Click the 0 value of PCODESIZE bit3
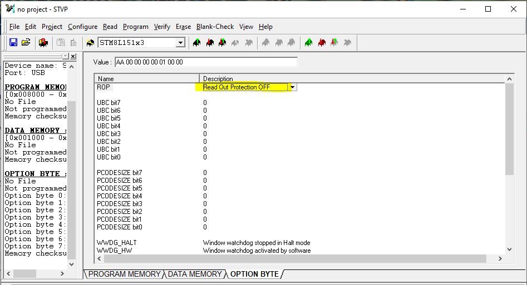This screenshot has width=527, height=285. click(x=205, y=204)
